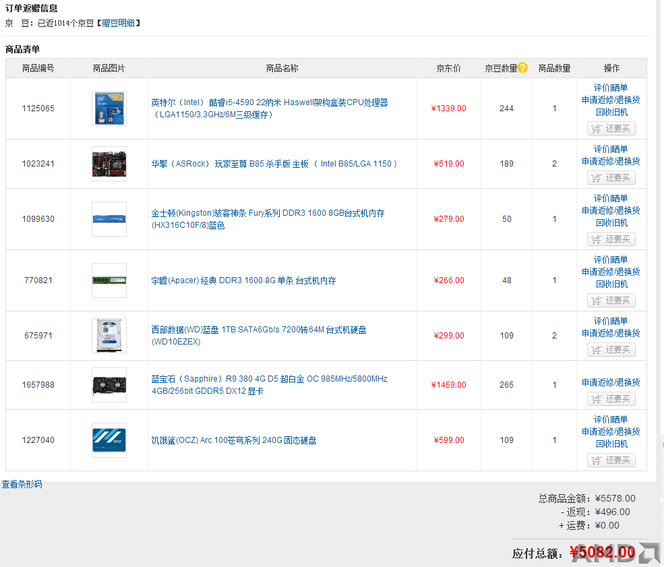Click 评价晒单 for Kingston Fury row
Viewport: 664px width, 567px height.
point(611,198)
